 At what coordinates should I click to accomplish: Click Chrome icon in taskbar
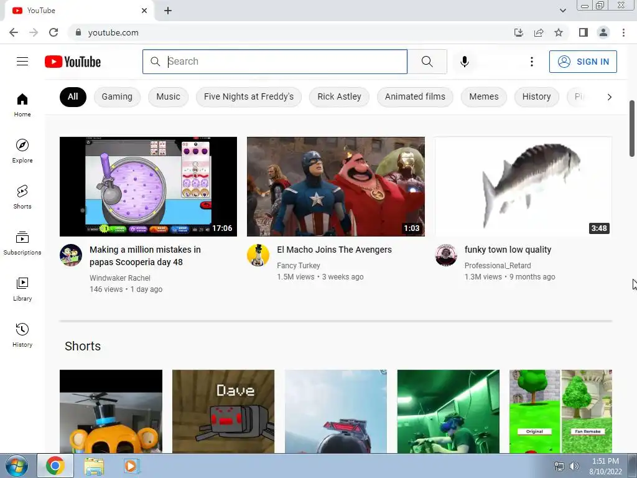coord(55,466)
